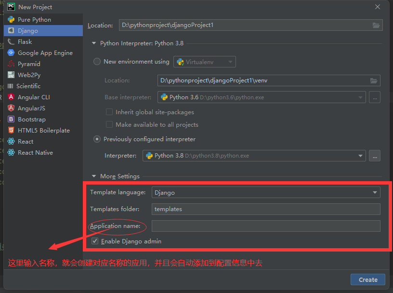Click the Pyramid red icon
393x293 pixels.
(11, 64)
